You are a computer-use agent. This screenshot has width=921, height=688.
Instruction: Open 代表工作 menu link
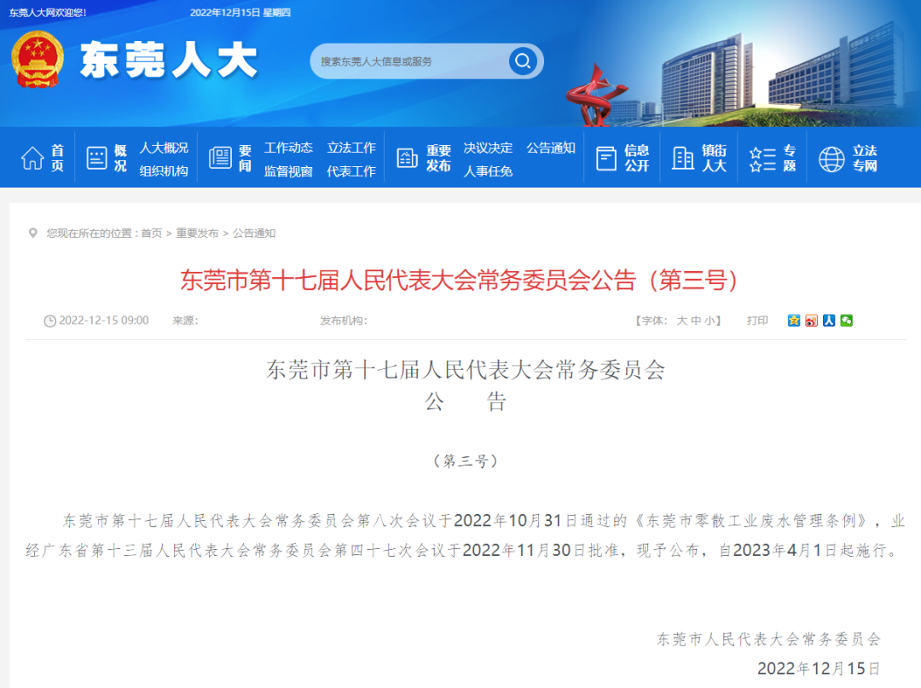click(x=351, y=171)
